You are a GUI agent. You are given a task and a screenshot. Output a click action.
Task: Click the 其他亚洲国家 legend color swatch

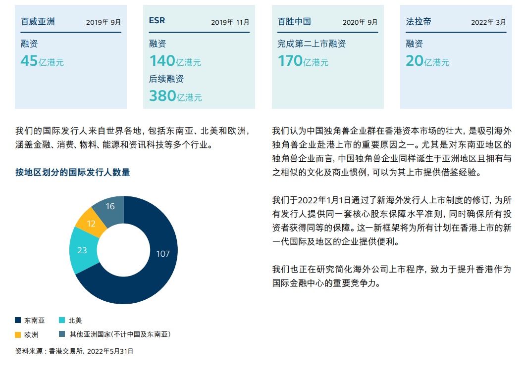point(62,334)
